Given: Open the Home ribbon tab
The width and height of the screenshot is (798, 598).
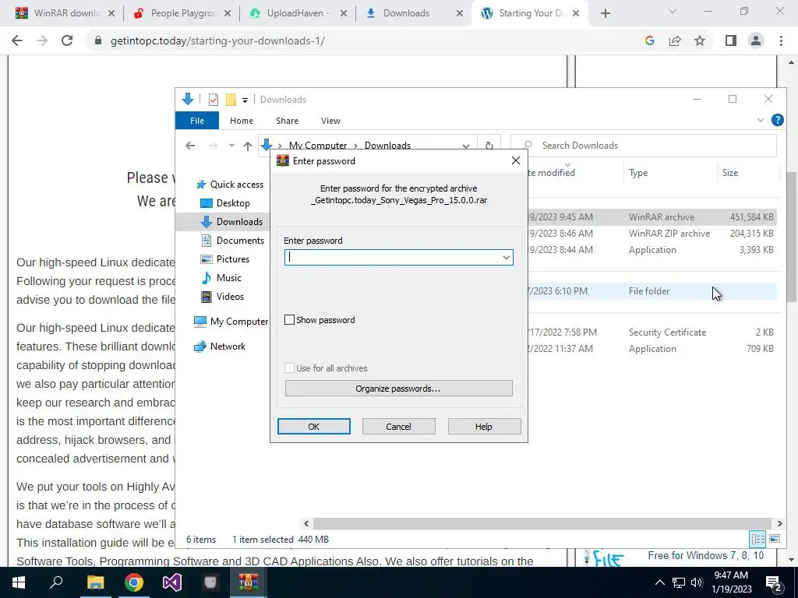Looking at the screenshot, I should (242, 121).
